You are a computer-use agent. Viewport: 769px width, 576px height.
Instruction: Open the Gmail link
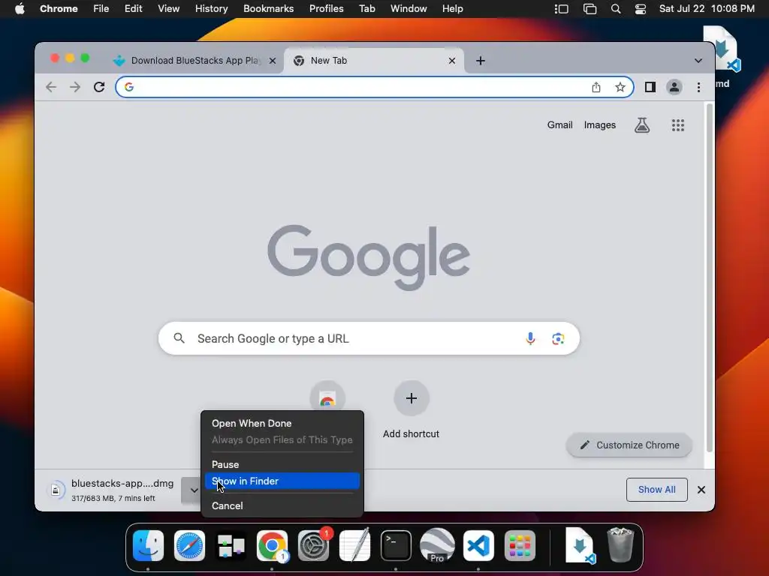point(559,125)
